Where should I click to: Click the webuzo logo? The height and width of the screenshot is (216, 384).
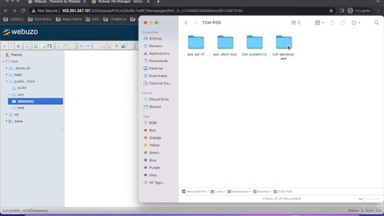click(20, 32)
